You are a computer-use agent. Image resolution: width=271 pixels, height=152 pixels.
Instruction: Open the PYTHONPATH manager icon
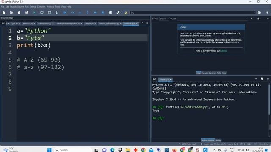click(x=126, y=12)
